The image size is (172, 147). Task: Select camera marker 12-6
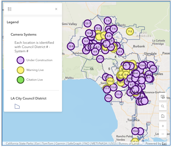point(89,33)
